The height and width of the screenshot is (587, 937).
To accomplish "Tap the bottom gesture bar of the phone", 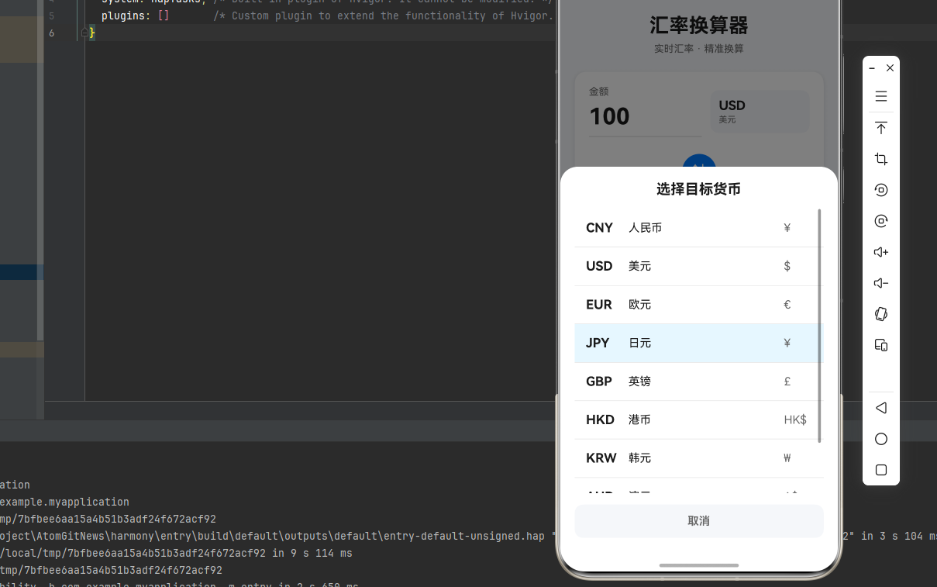I will coord(699,565).
